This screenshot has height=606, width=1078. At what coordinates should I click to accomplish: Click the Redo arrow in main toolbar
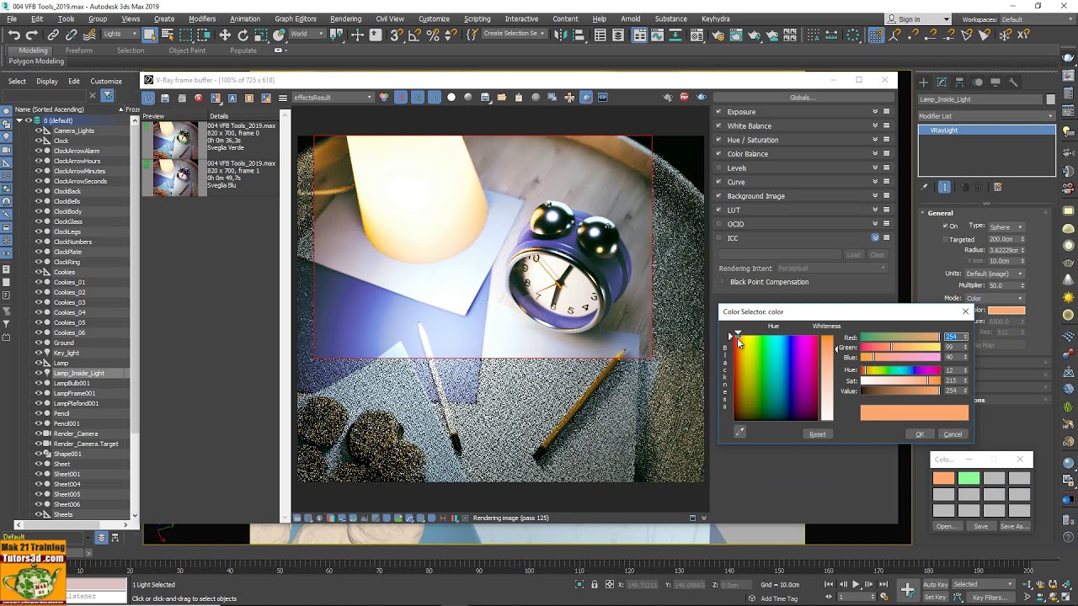(x=32, y=35)
